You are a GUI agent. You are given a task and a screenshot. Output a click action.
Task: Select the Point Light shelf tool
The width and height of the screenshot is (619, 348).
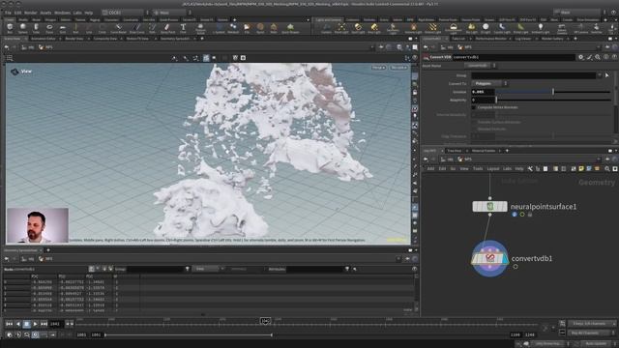(341, 28)
